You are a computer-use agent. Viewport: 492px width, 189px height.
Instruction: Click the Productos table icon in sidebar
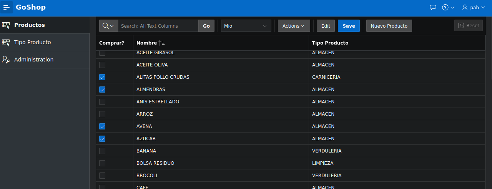click(x=6, y=25)
